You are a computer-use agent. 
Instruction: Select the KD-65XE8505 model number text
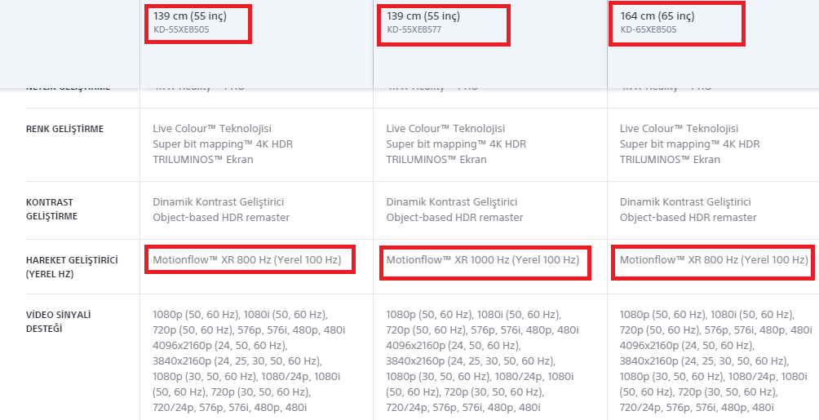[648, 30]
